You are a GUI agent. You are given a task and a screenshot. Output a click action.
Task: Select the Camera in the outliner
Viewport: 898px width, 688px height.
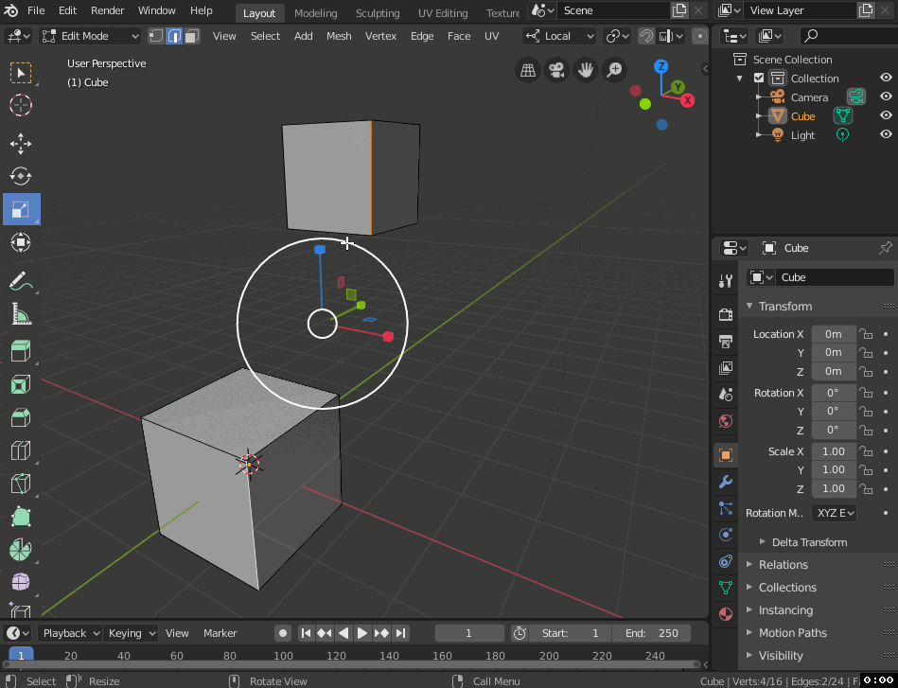coord(809,97)
